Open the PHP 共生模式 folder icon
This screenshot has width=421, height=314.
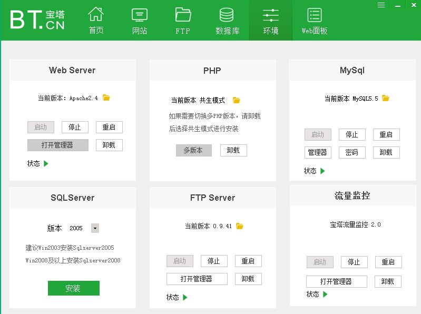click(236, 100)
